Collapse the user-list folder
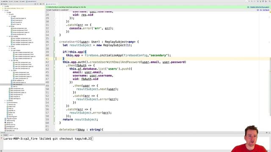 pos(9,60)
